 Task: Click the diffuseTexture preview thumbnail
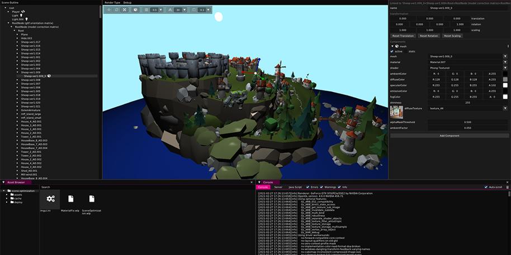pyautogui.click(x=396, y=112)
